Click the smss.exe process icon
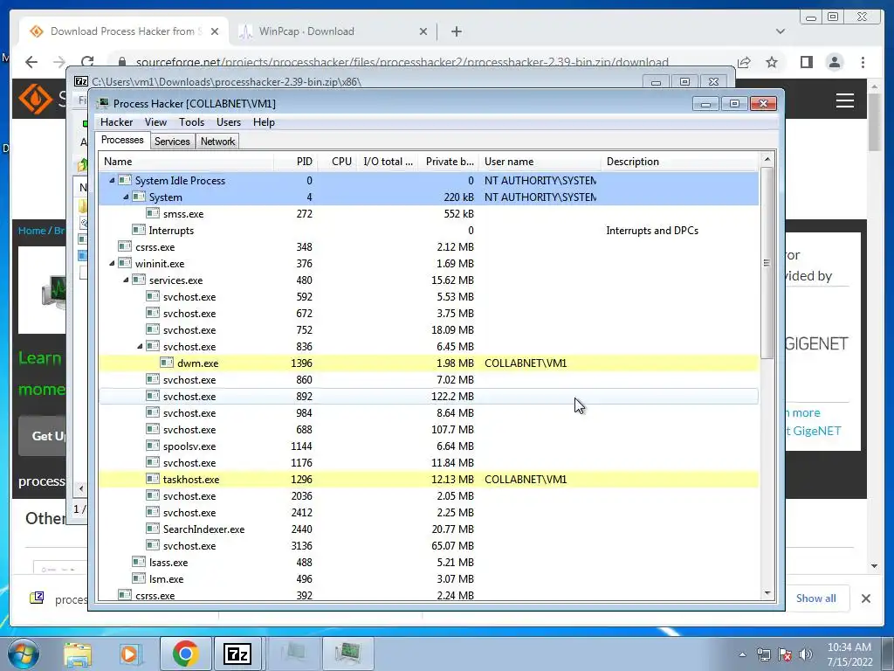This screenshot has height=671, width=894. [x=152, y=213]
